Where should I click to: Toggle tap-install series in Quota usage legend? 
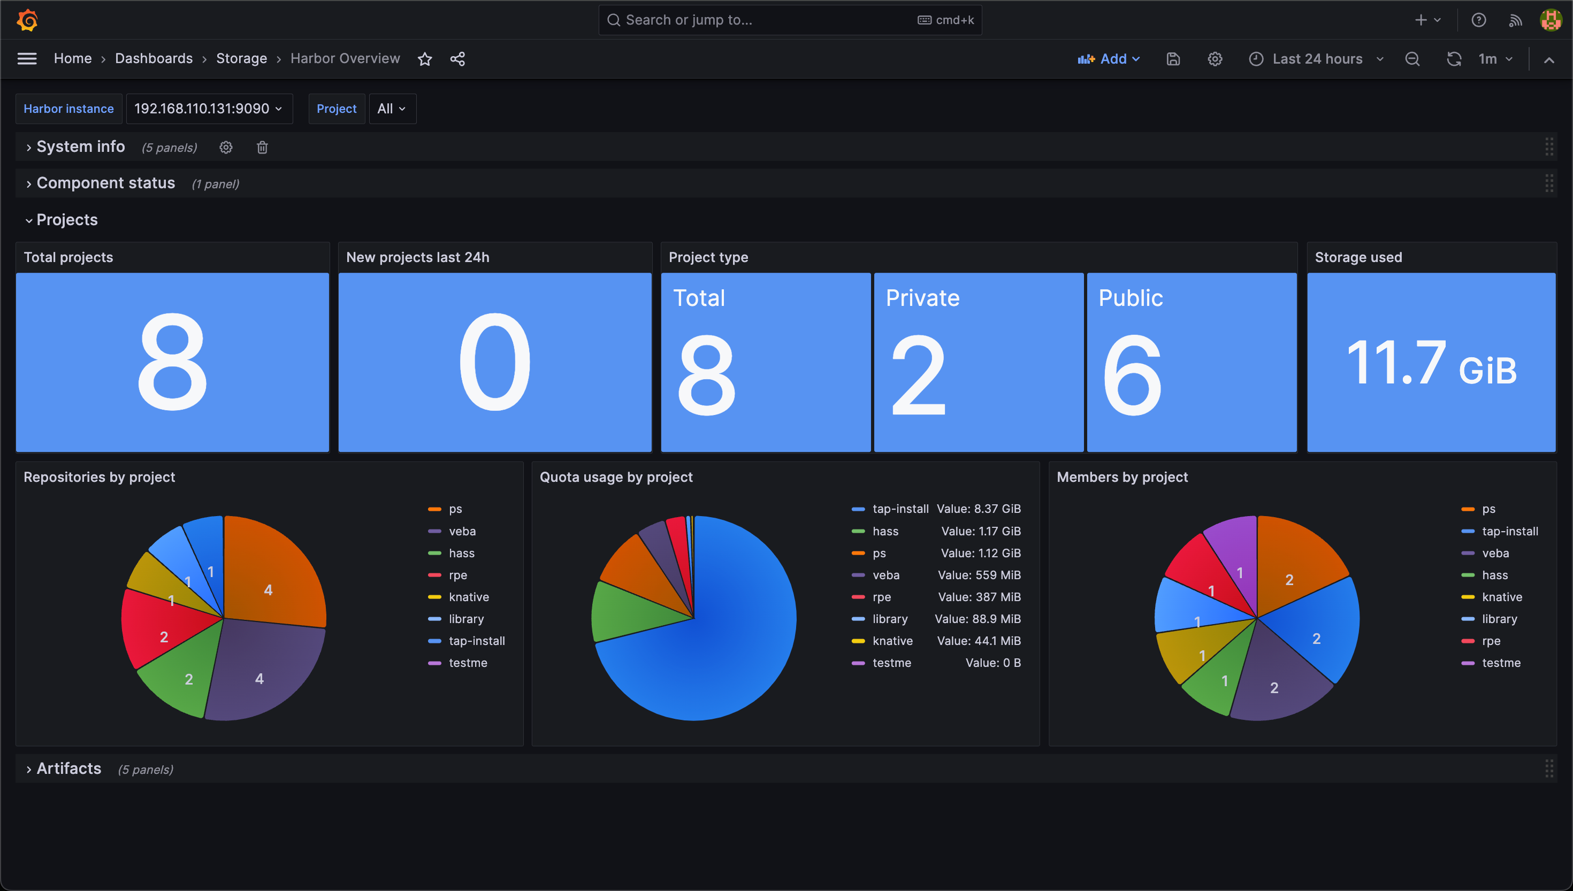(x=900, y=509)
